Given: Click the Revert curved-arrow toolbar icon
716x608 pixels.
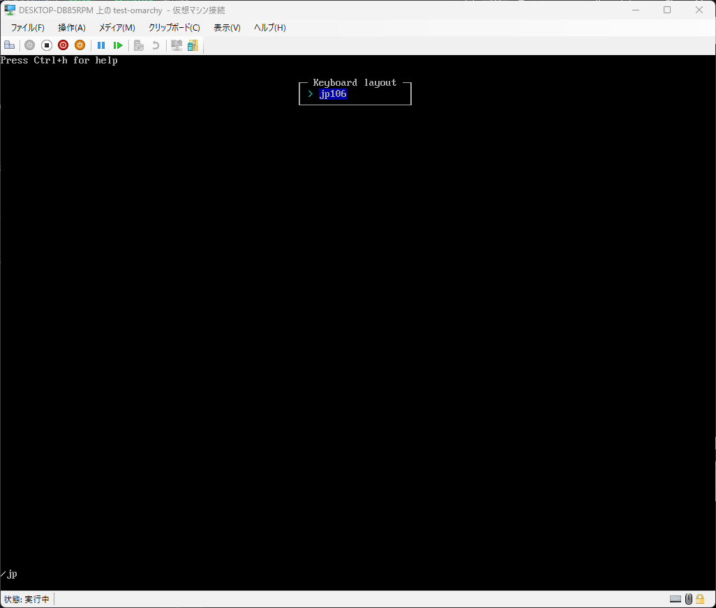Looking at the screenshot, I should tap(156, 45).
